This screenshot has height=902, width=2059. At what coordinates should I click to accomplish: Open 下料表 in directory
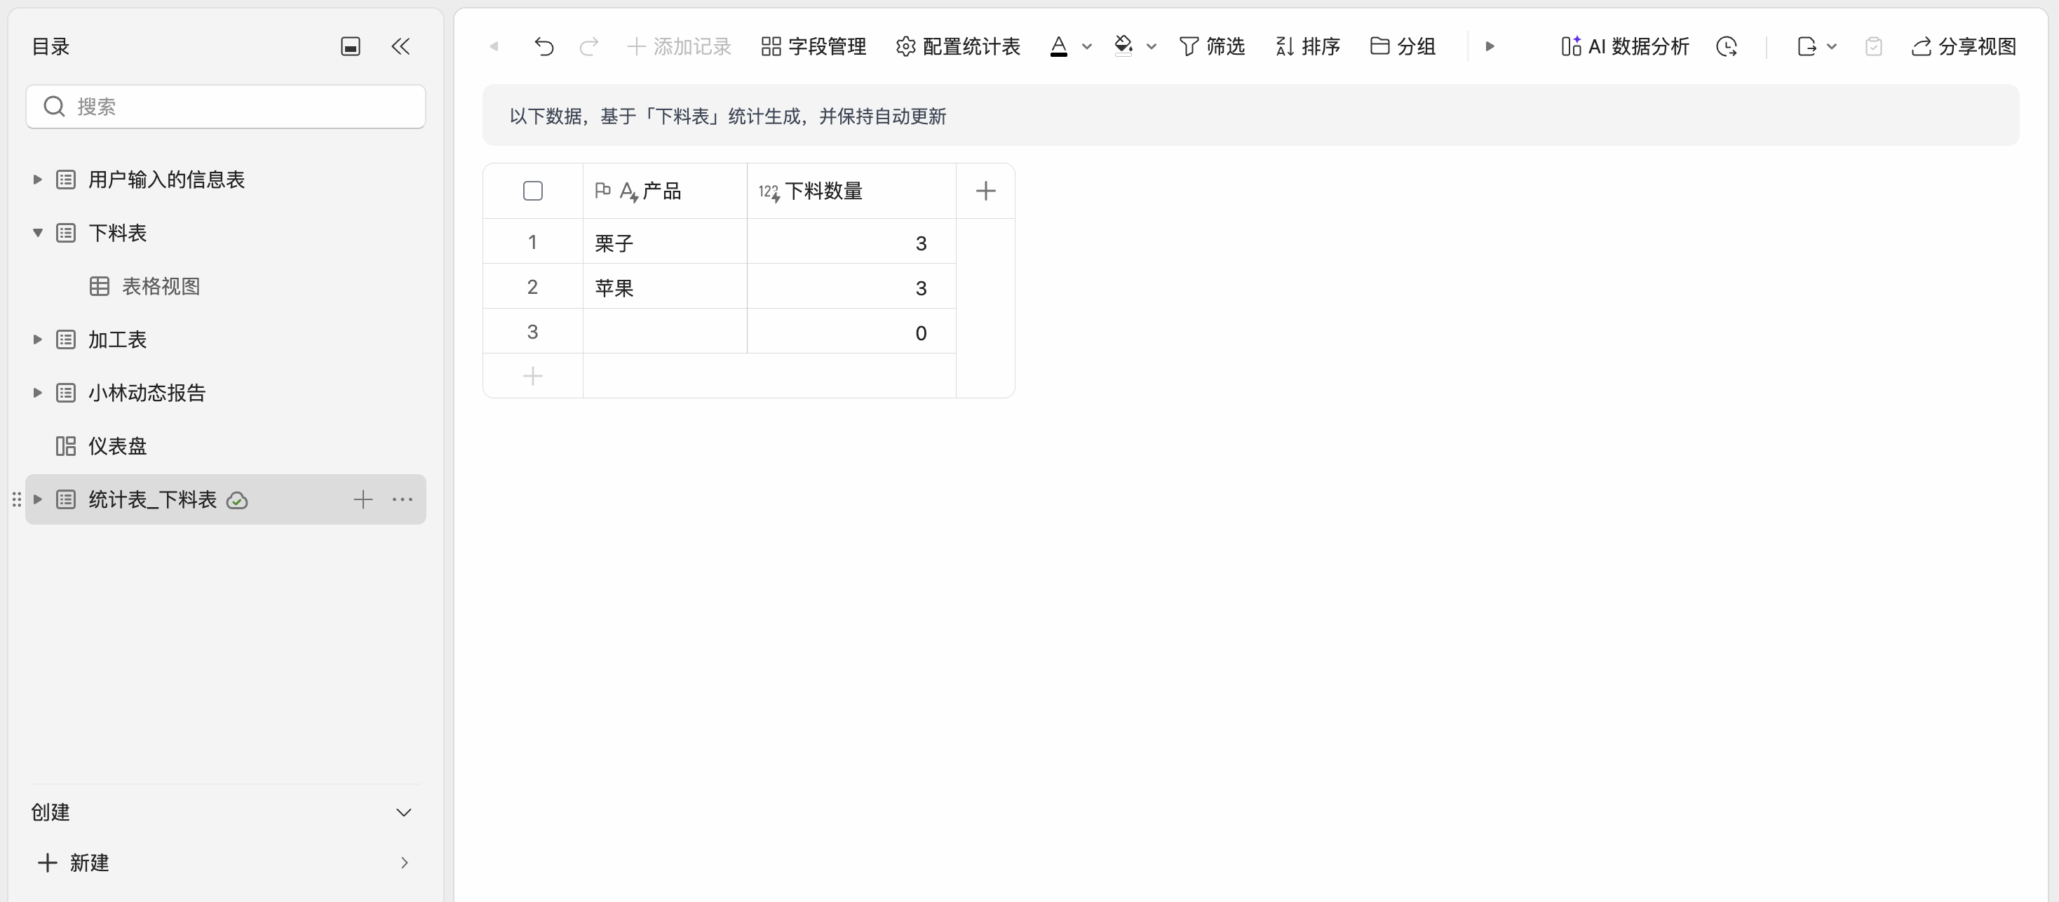(118, 233)
